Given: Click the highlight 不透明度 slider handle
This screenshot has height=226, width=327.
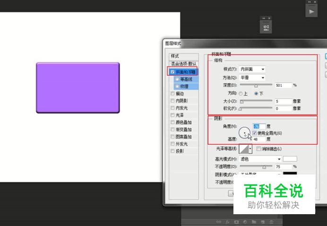Looking at the screenshot, I should 264,167.
